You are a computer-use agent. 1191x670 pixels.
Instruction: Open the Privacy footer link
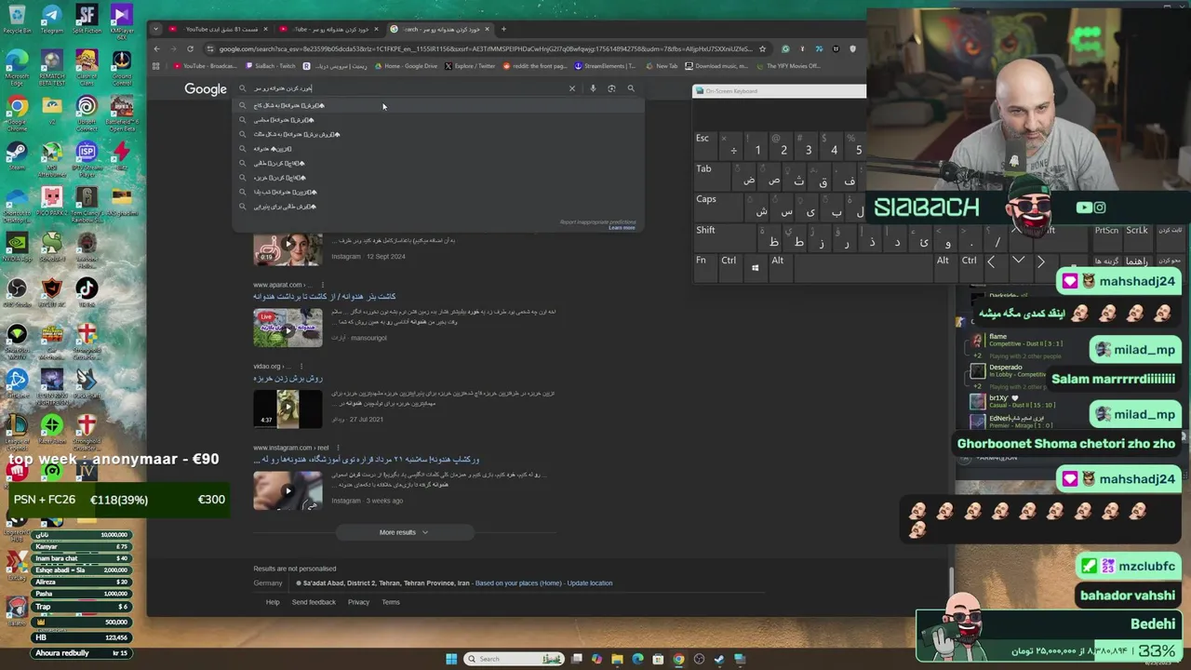pos(358,602)
